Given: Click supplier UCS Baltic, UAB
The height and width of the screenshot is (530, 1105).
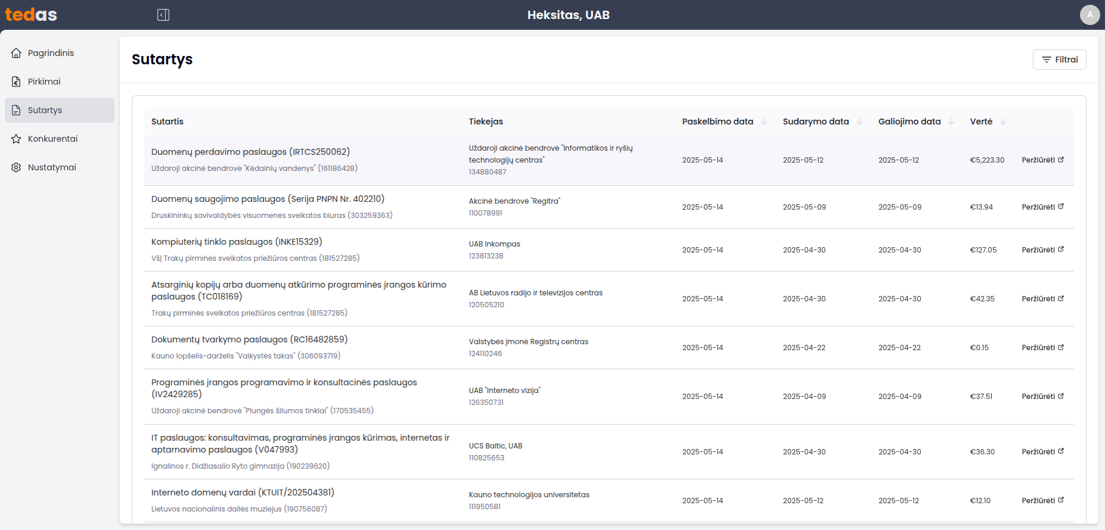Looking at the screenshot, I should 495,446.
